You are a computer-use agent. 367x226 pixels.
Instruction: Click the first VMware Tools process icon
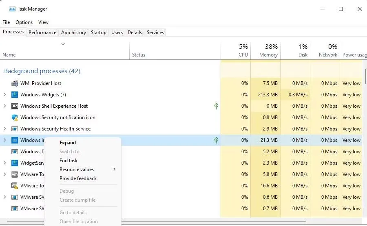[x=15, y=174]
